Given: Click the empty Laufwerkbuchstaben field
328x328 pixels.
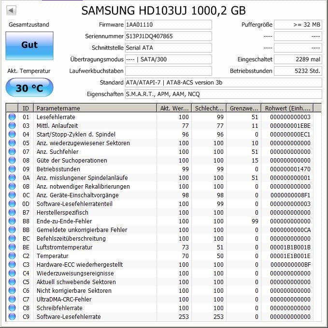Looking at the screenshot, I should click(x=169, y=71).
